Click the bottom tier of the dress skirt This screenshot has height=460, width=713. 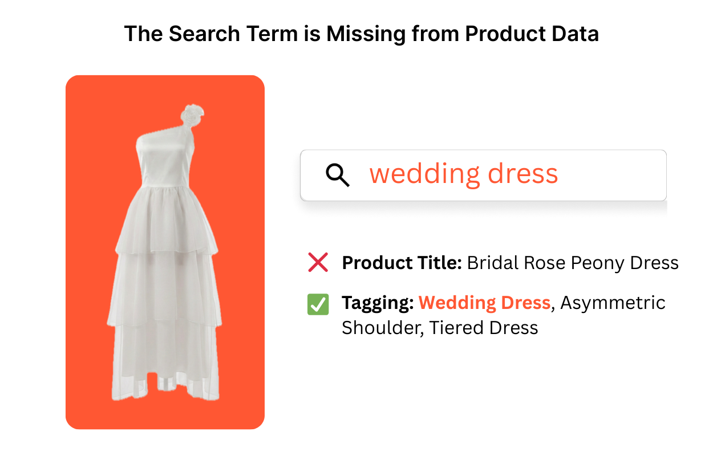[x=165, y=359]
